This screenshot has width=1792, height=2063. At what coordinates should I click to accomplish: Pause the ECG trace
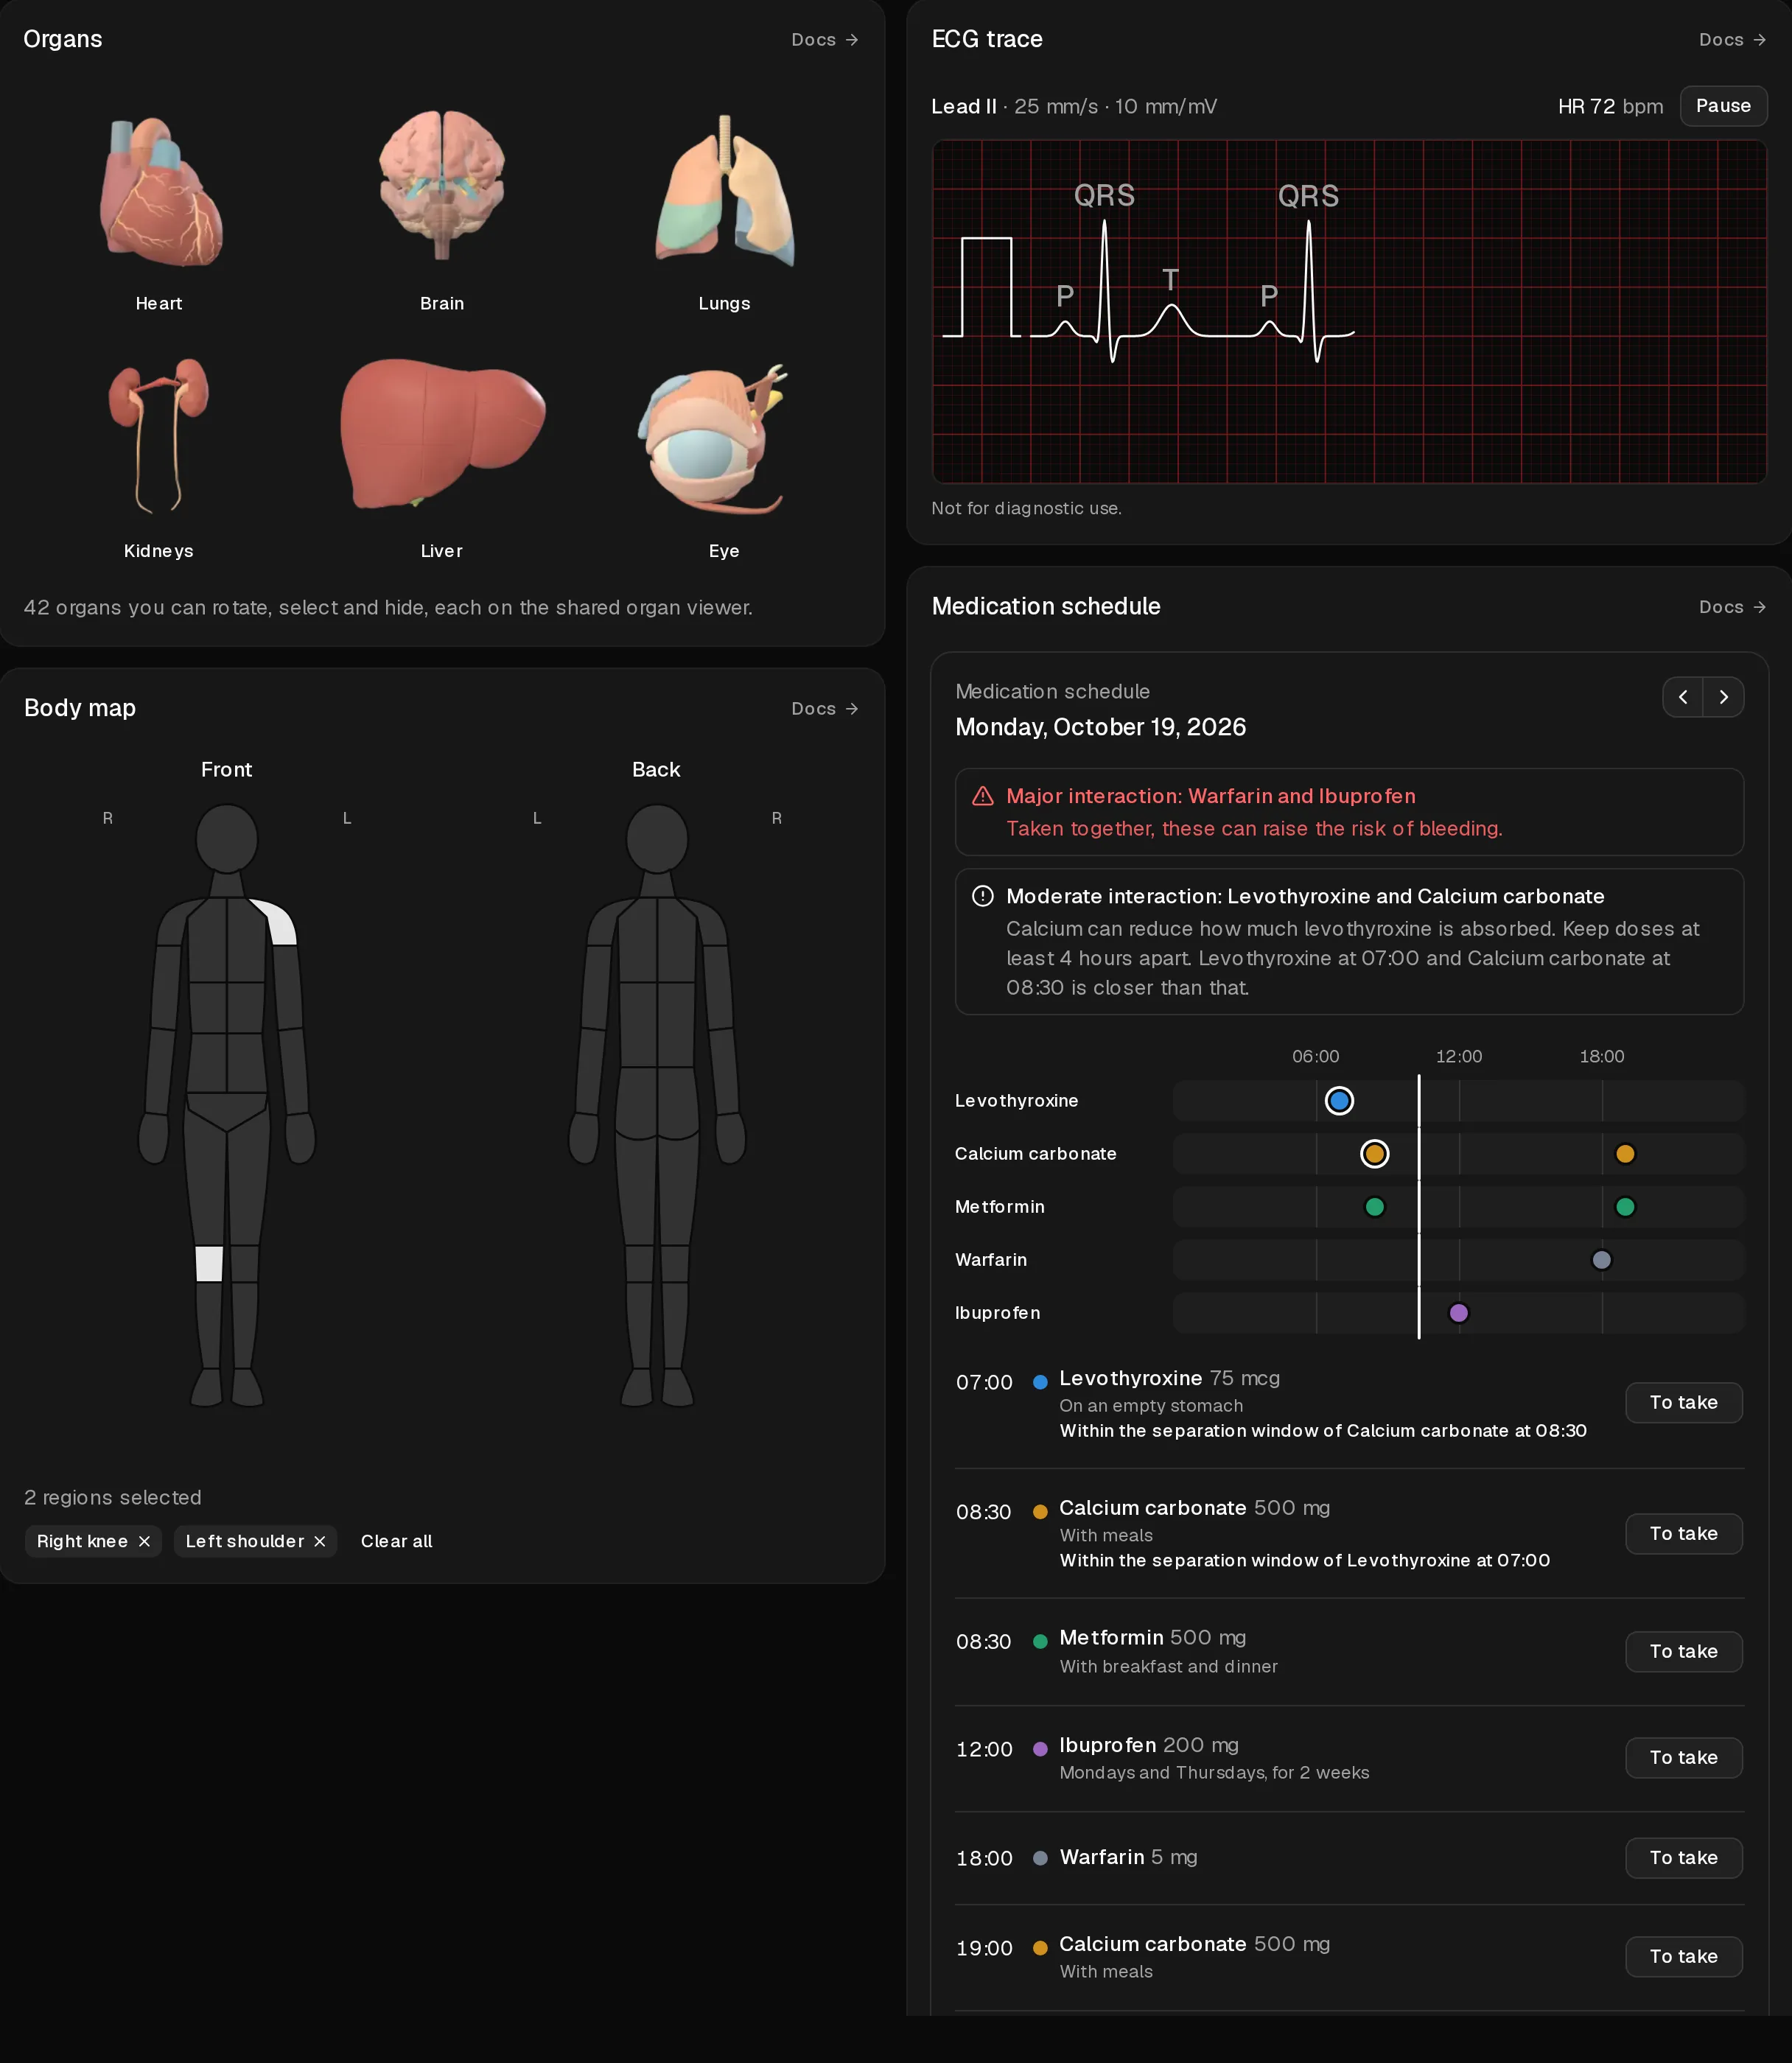[1723, 106]
